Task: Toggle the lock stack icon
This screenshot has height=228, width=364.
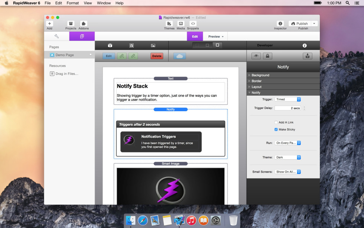Action: tap(267, 56)
